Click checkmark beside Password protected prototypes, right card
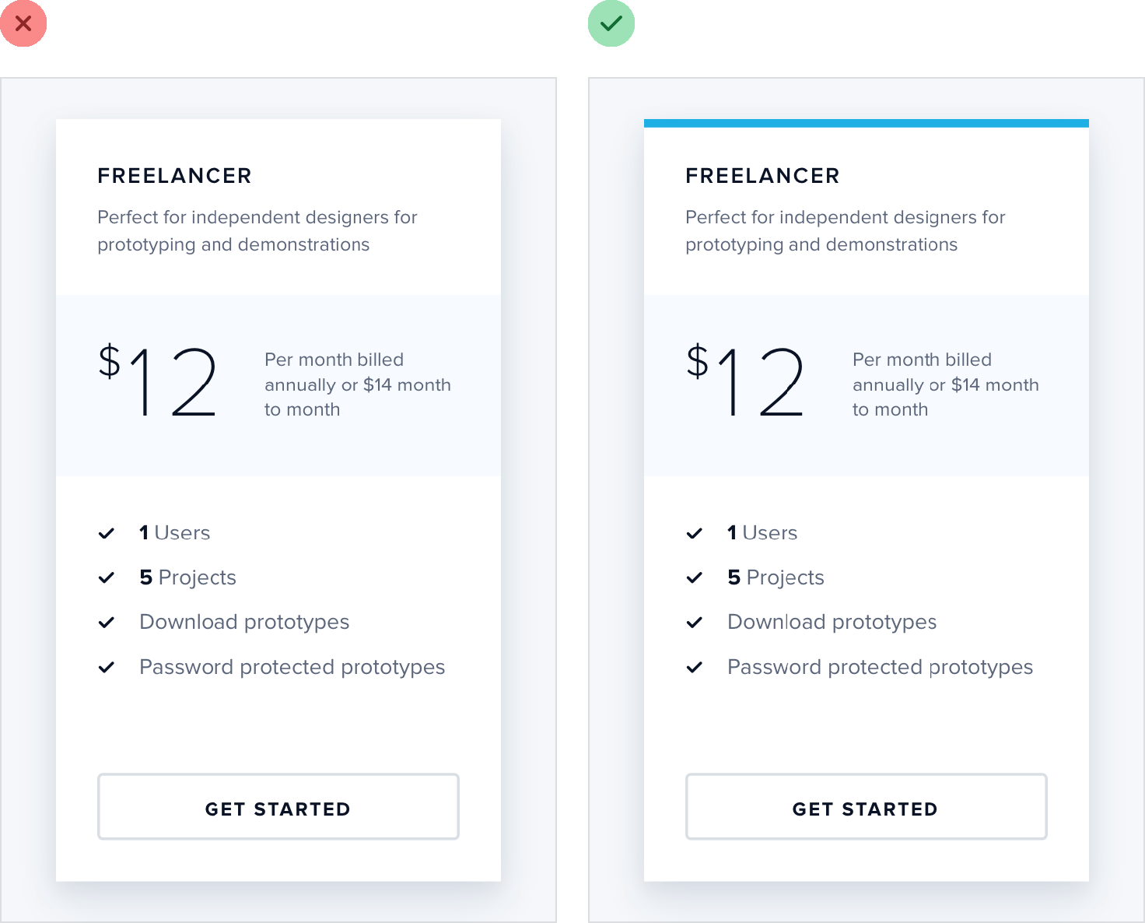Image resolution: width=1145 pixels, height=923 pixels. click(695, 667)
